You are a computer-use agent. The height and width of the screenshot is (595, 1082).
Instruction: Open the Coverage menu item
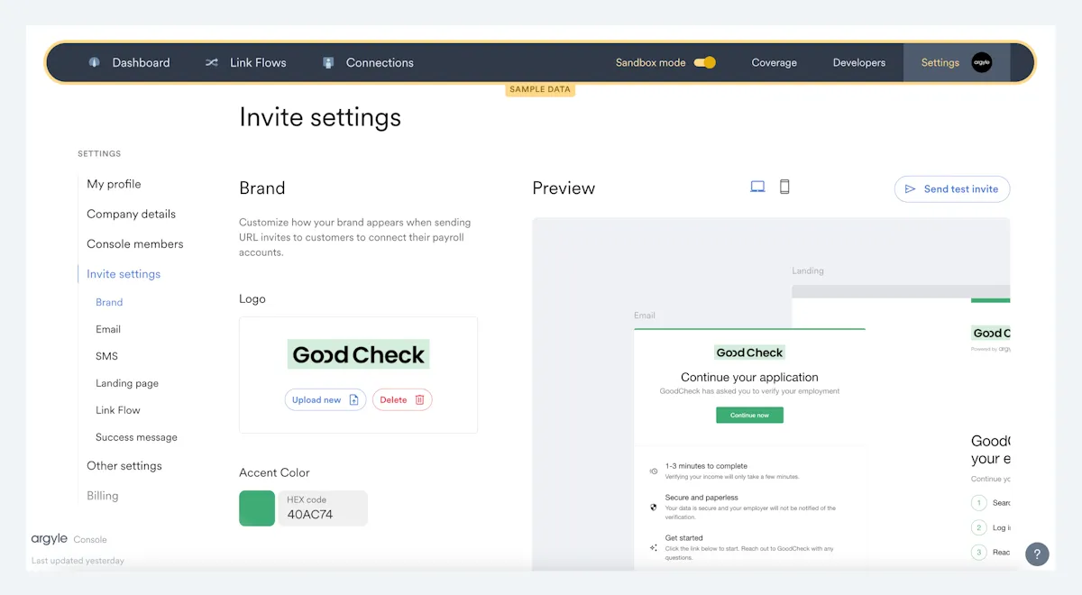(x=774, y=63)
